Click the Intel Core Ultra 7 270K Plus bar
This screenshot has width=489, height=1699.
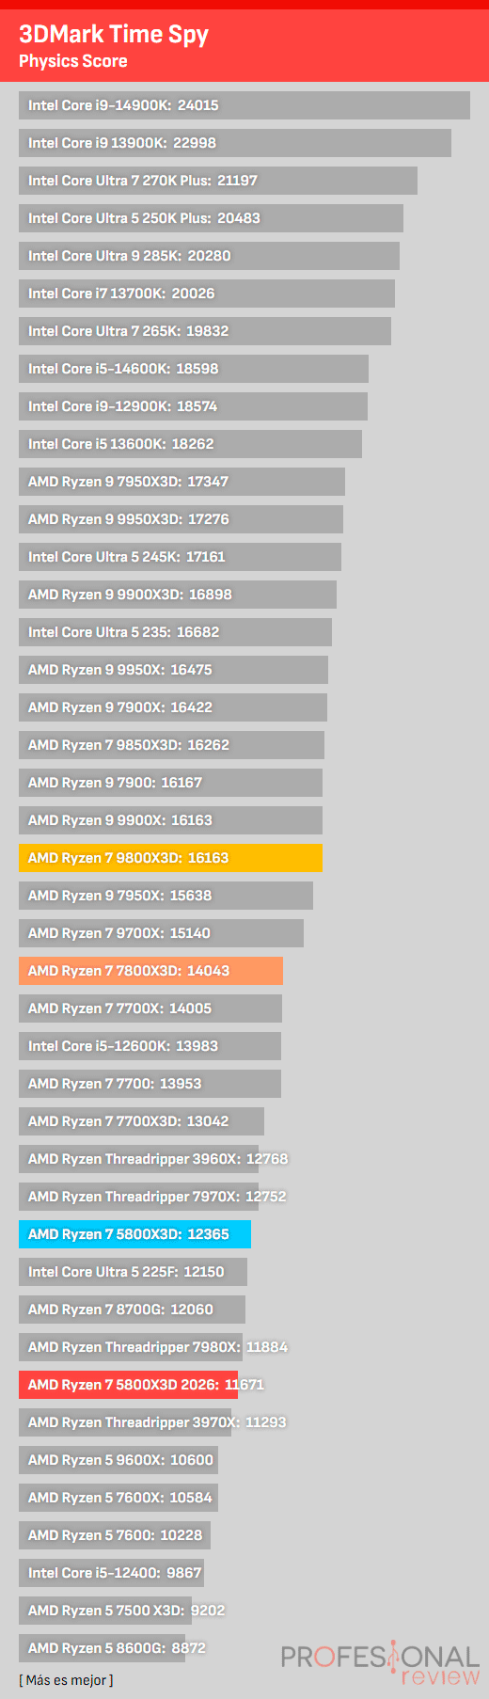tap(218, 181)
